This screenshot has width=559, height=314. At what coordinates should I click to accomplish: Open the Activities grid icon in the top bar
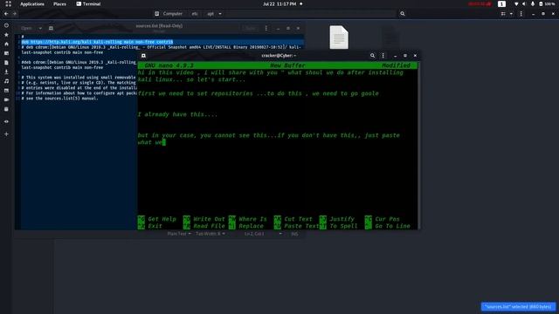(8, 3)
